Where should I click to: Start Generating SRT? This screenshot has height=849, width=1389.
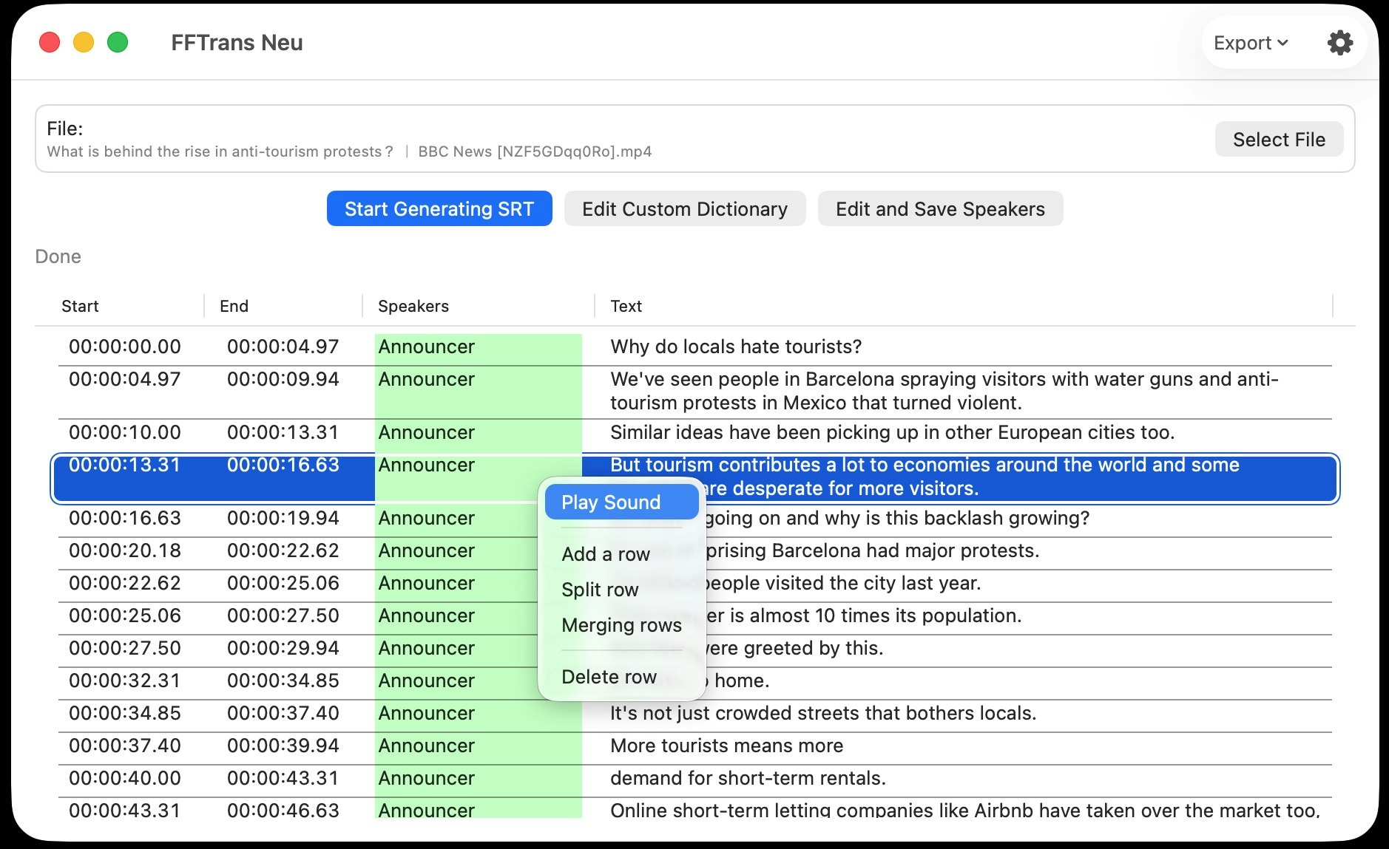pyautogui.click(x=439, y=209)
